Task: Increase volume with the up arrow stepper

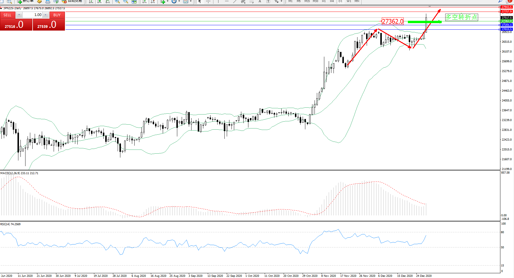Action: [x=46, y=15]
